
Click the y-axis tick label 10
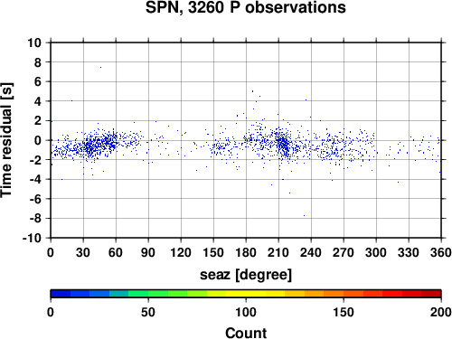click(34, 42)
